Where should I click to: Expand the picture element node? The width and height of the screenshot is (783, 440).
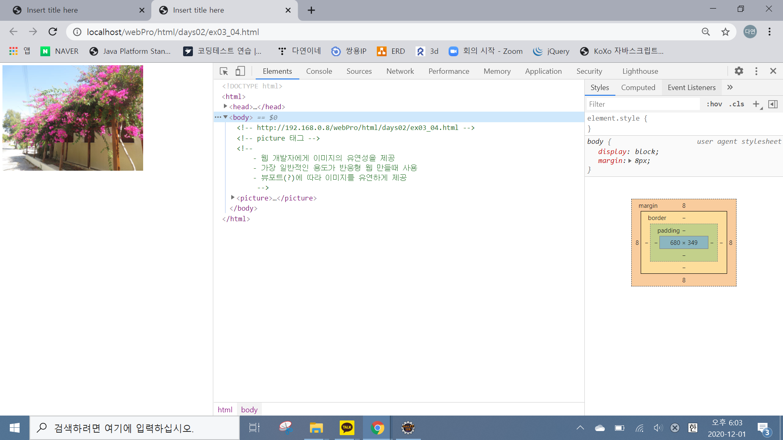(x=232, y=198)
